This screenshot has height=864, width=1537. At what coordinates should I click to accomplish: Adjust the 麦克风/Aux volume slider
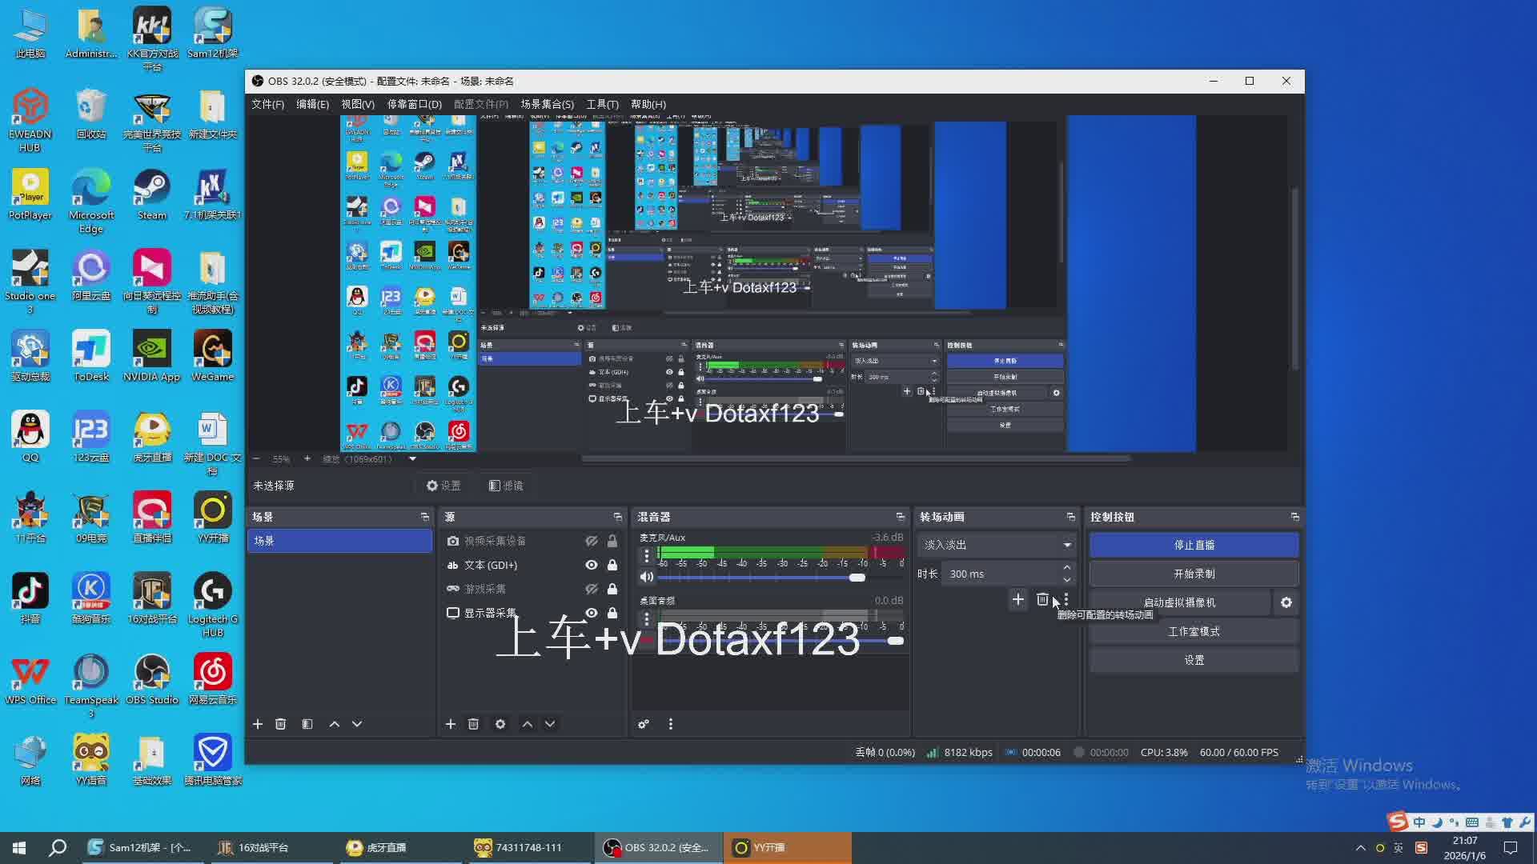(857, 578)
